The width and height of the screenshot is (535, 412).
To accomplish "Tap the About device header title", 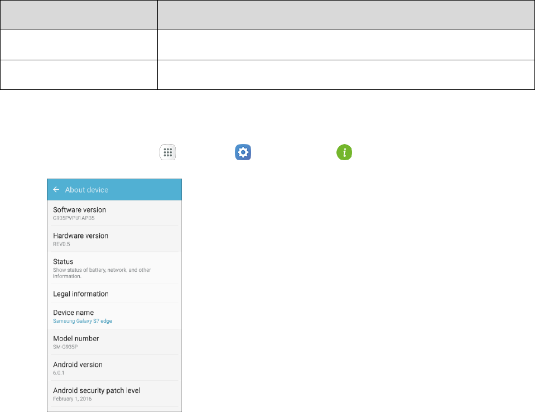I will (86, 190).
